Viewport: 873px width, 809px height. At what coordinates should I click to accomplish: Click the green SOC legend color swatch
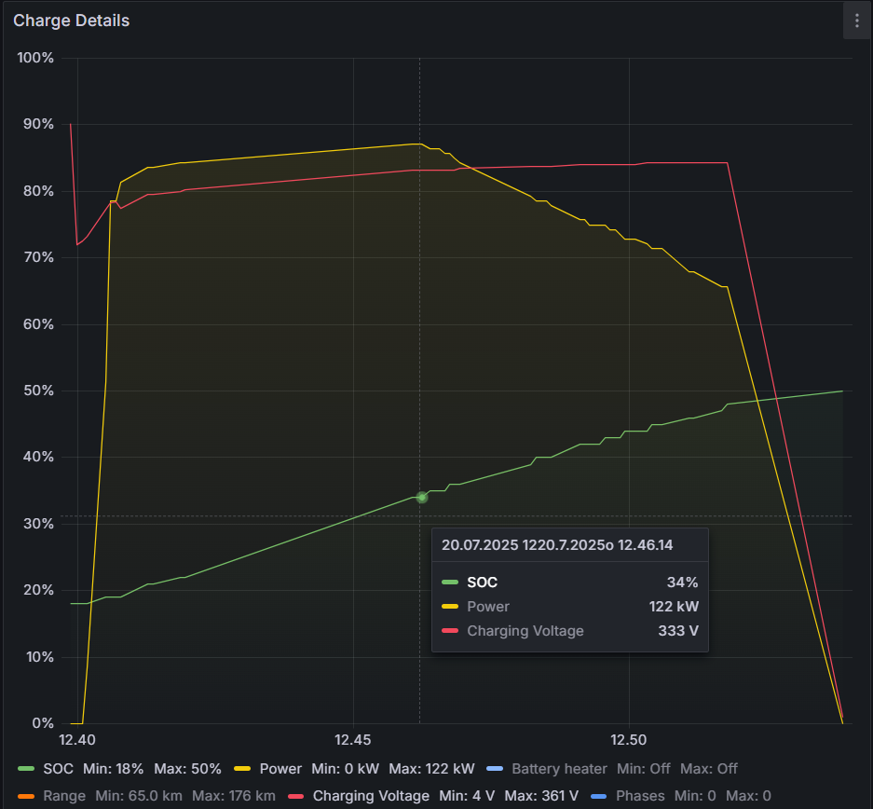[x=27, y=769]
